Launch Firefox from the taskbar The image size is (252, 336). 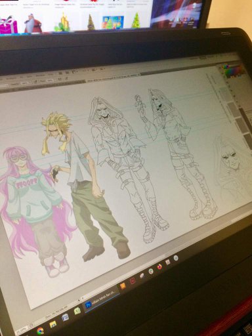159,267
